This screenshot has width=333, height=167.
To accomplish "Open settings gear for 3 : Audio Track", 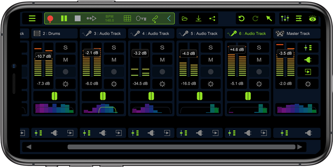I will [114, 84].
